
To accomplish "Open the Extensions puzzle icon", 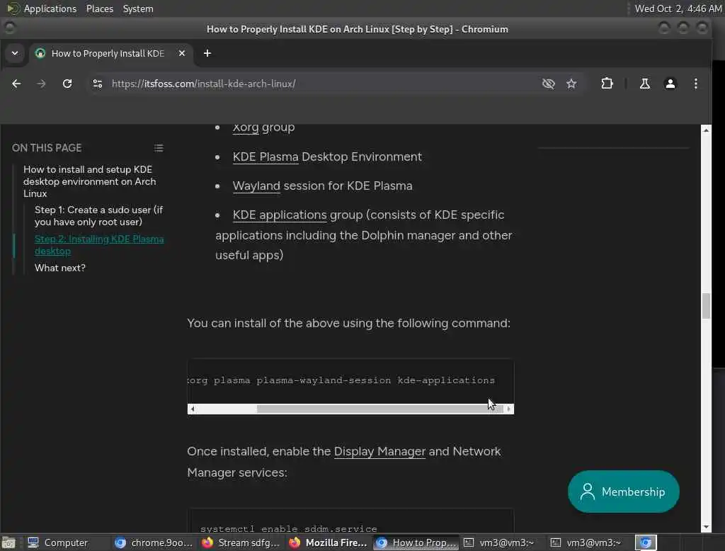I will tap(607, 84).
